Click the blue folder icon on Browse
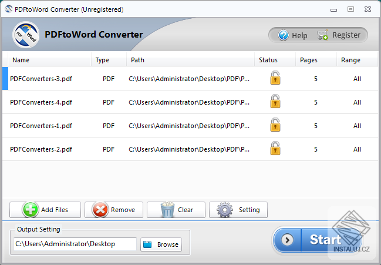This screenshot has height=265, width=381. [147, 244]
